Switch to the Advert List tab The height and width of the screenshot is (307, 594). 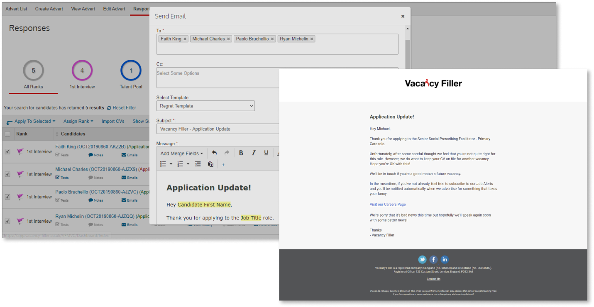pos(16,9)
